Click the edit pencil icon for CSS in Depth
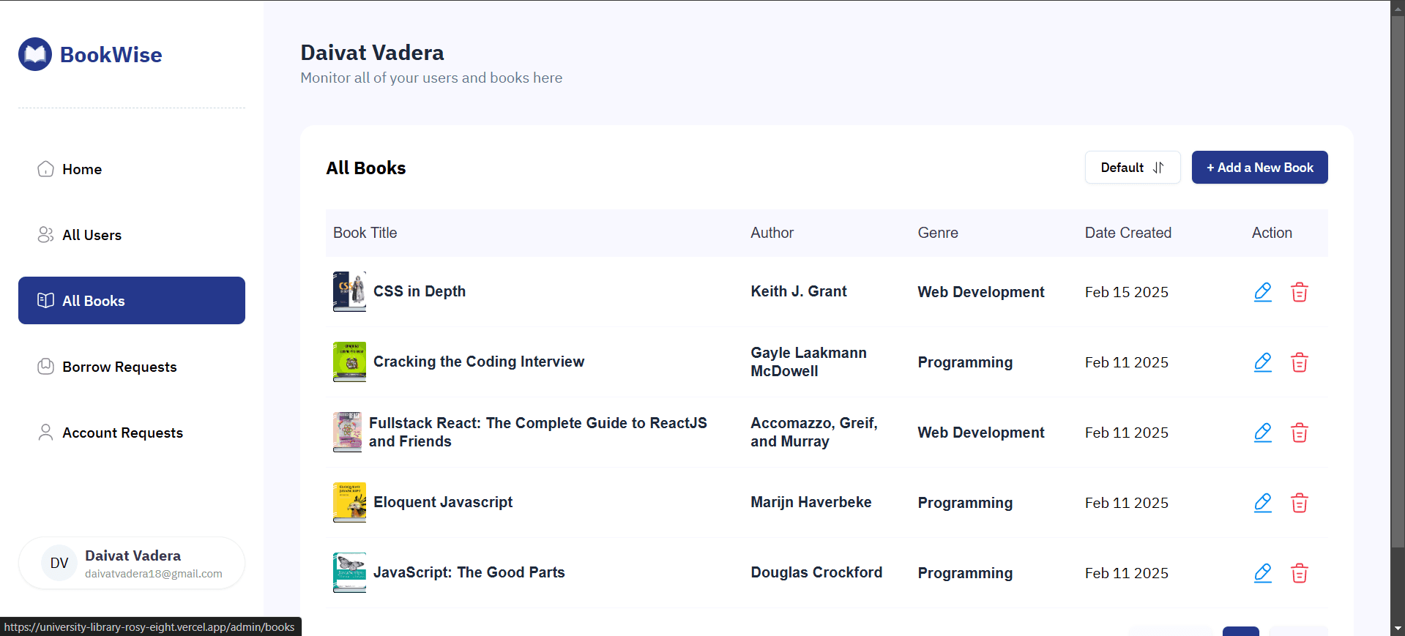The width and height of the screenshot is (1405, 636). click(x=1262, y=292)
